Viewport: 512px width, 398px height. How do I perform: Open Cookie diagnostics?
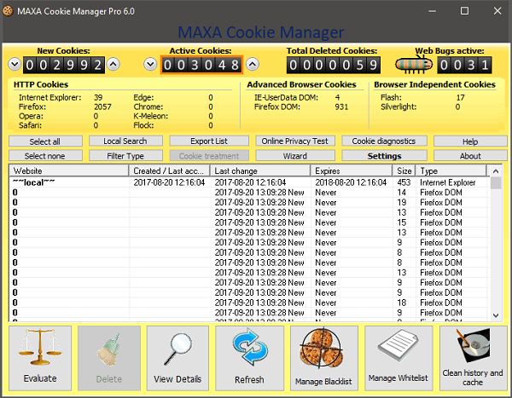pos(384,141)
